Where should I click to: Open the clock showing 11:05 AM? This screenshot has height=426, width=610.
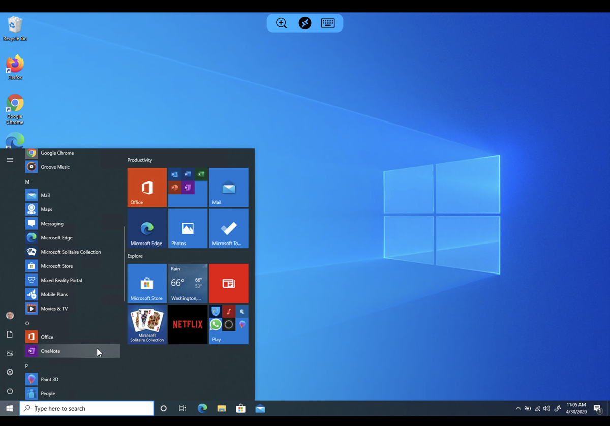pyautogui.click(x=576, y=408)
